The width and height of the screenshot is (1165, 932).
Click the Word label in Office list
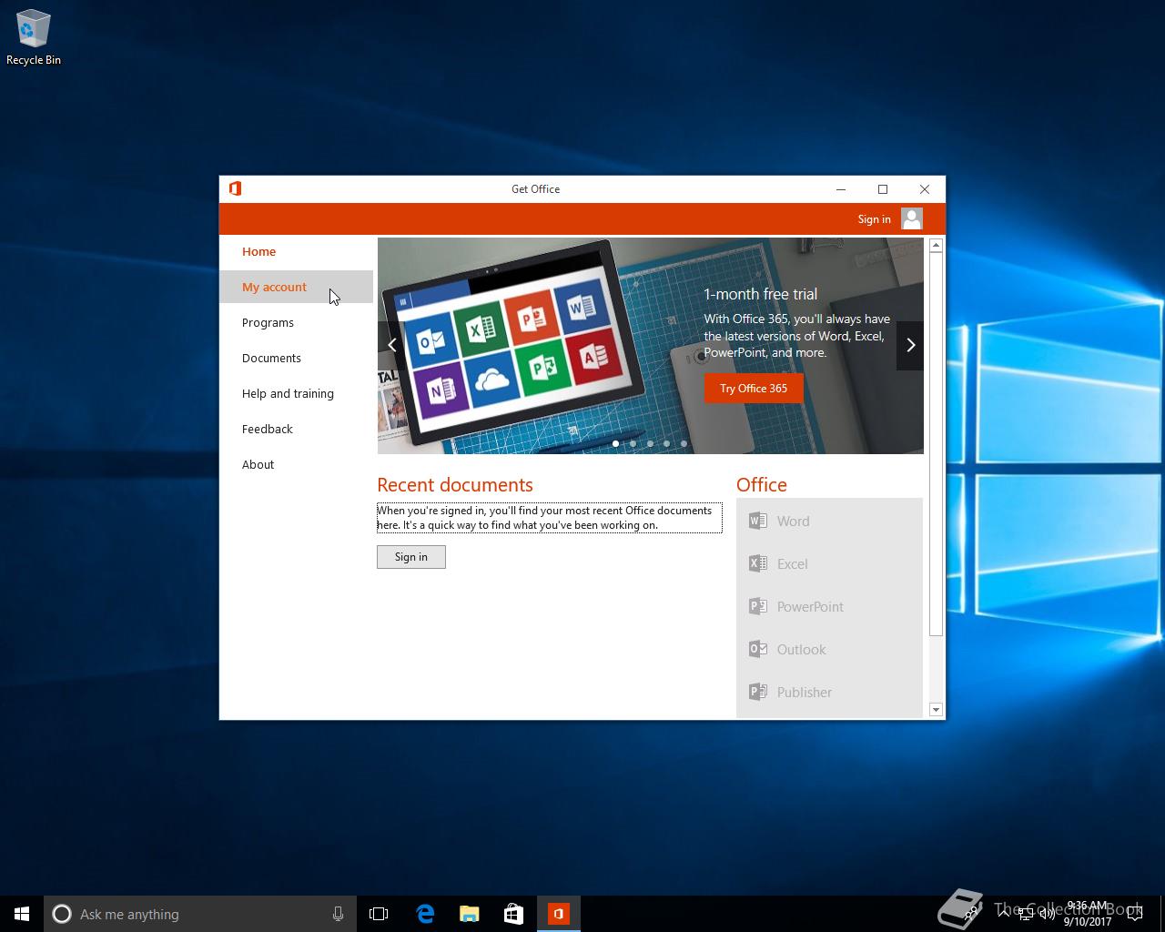[x=793, y=522]
